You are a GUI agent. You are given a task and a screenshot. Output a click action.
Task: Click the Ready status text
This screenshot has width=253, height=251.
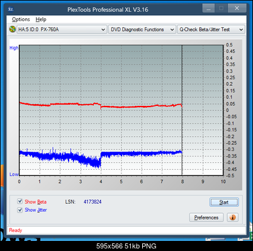pos(16,230)
